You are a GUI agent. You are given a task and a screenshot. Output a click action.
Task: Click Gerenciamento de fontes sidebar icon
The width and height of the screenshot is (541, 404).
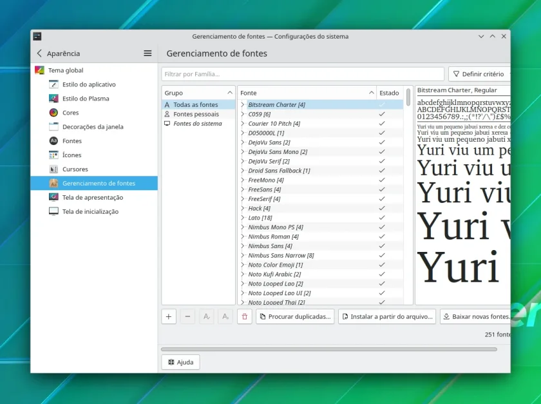[53, 184]
